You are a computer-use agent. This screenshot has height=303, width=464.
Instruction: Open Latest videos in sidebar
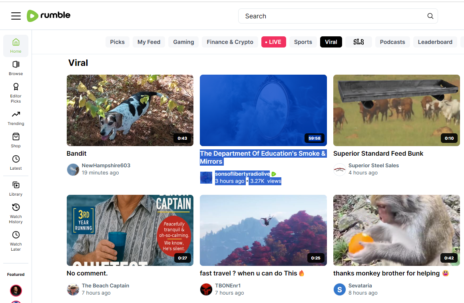coord(16,162)
